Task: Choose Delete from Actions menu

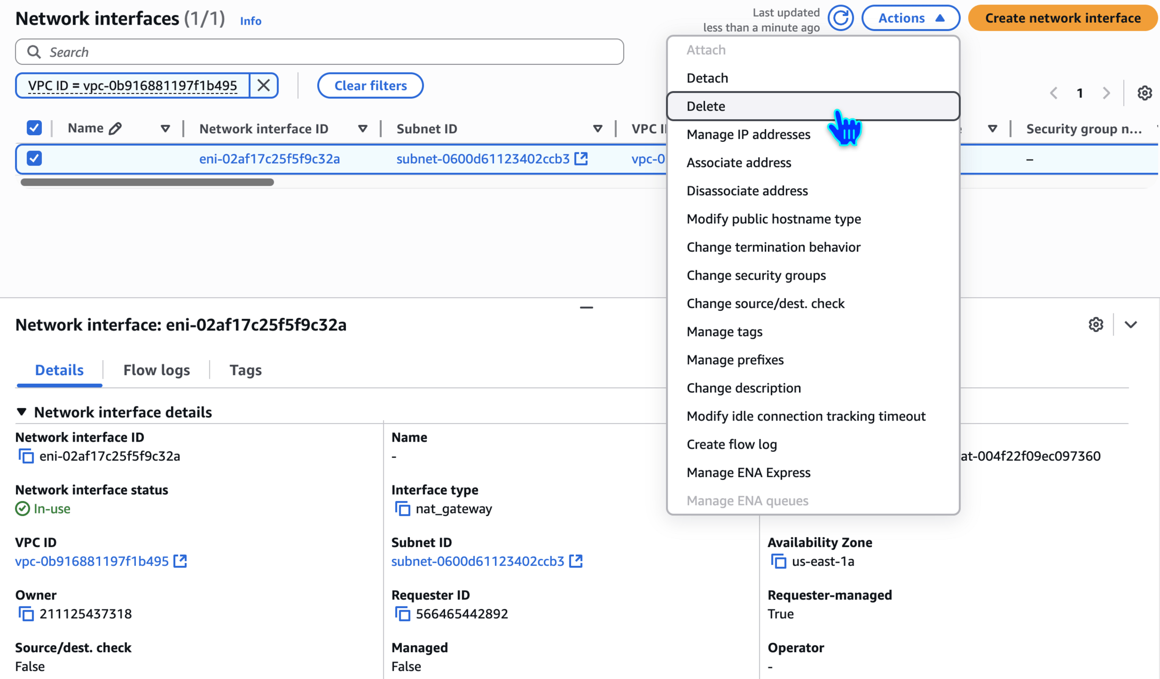Action: (x=706, y=106)
